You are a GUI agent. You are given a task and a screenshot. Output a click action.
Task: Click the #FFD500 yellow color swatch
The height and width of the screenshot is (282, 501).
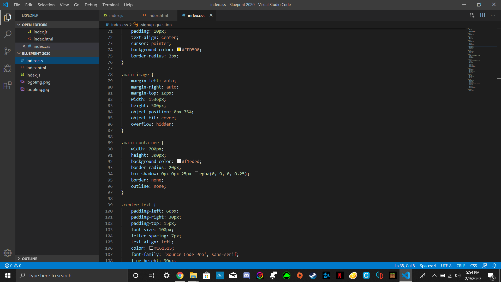179,50
